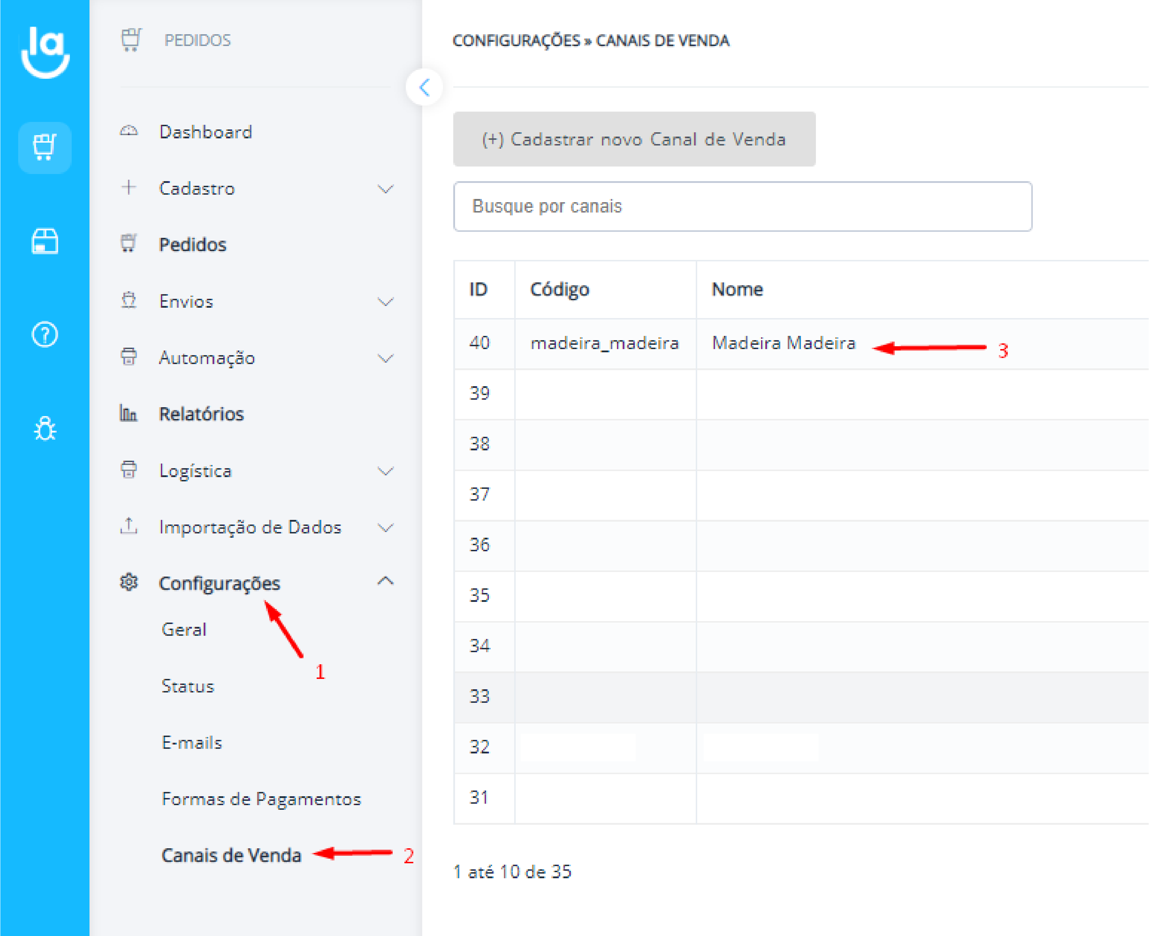The height and width of the screenshot is (936, 1149).
Task: Click the brand logo at top left
Action: point(45,52)
